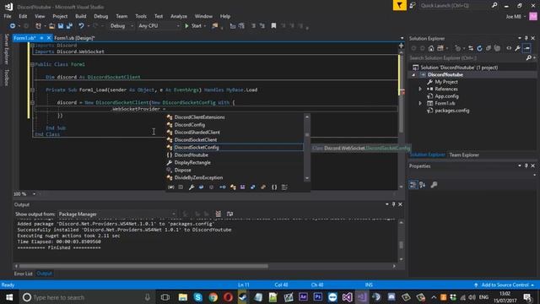Viewport: 540px width, 304px height.
Task: Collapse the Form1_Load sub code block
Action: pyautogui.click(x=32, y=90)
